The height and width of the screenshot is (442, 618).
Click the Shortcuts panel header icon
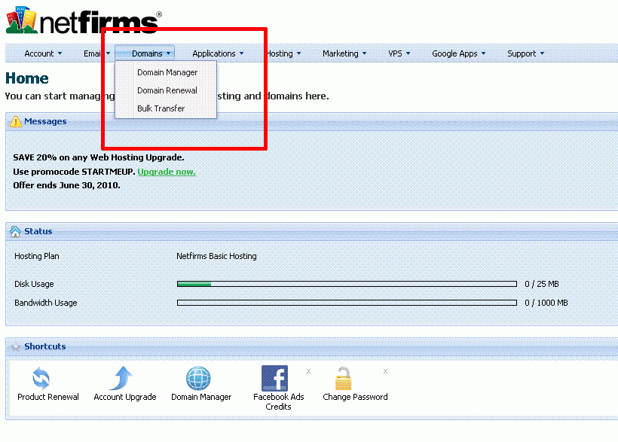click(15, 346)
